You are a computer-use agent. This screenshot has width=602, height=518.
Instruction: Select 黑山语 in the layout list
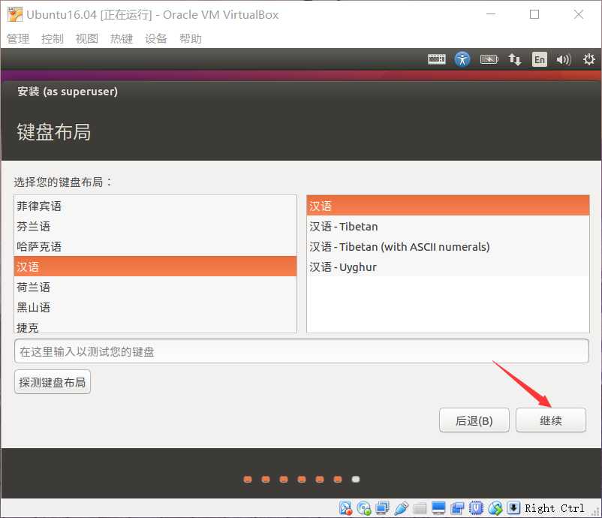click(x=155, y=307)
